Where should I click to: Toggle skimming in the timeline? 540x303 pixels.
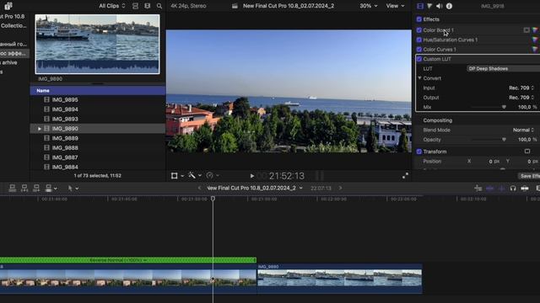(x=489, y=189)
